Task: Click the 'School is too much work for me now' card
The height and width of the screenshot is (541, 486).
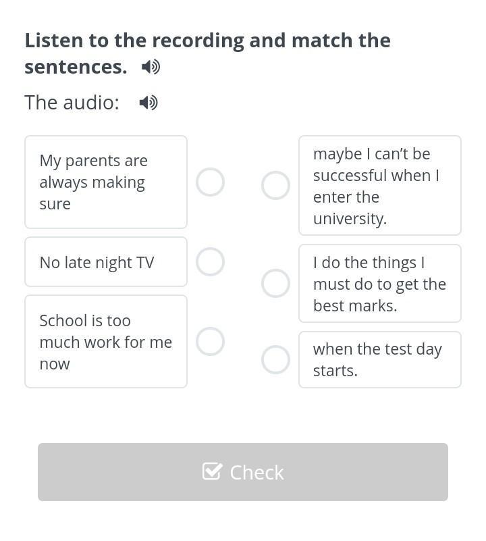Action: point(106,342)
